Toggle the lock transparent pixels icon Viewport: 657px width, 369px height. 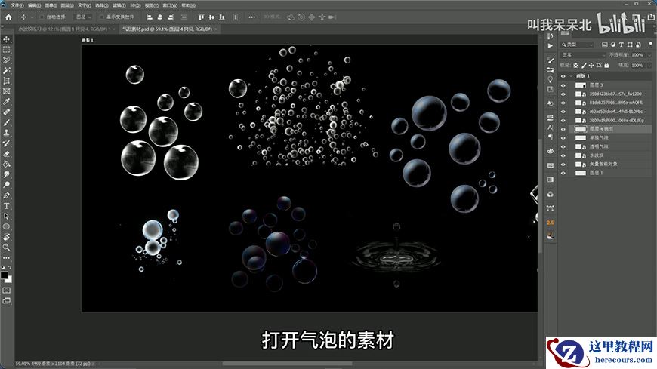click(576, 66)
